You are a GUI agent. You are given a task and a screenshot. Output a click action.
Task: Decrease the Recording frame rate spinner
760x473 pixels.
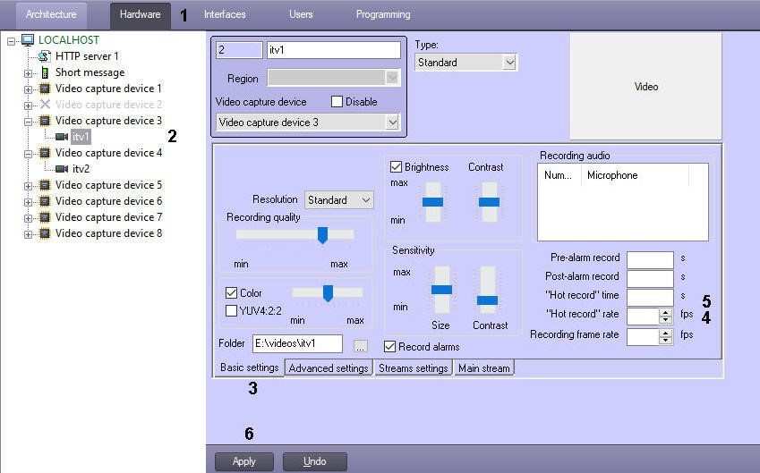[665, 340]
